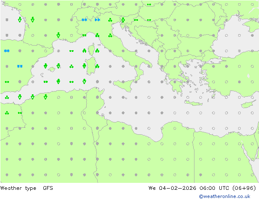Click the island of Corsica on the map

pos(92,49)
